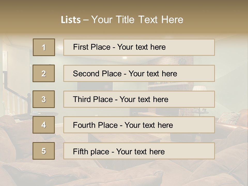Click the wooden coffee table in background
This screenshot has width=248, height=186.
[125, 138]
